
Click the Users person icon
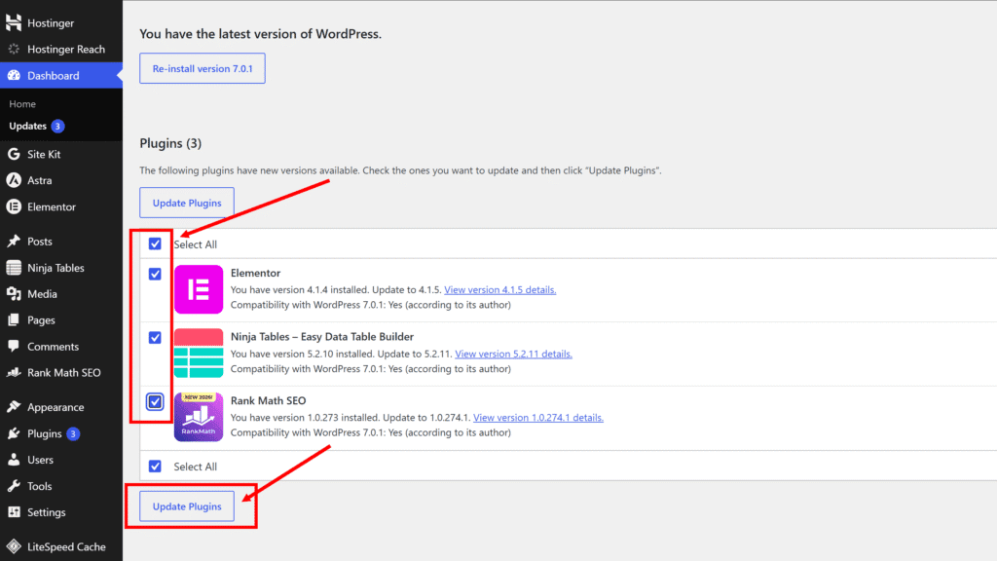(x=14, y=460)
